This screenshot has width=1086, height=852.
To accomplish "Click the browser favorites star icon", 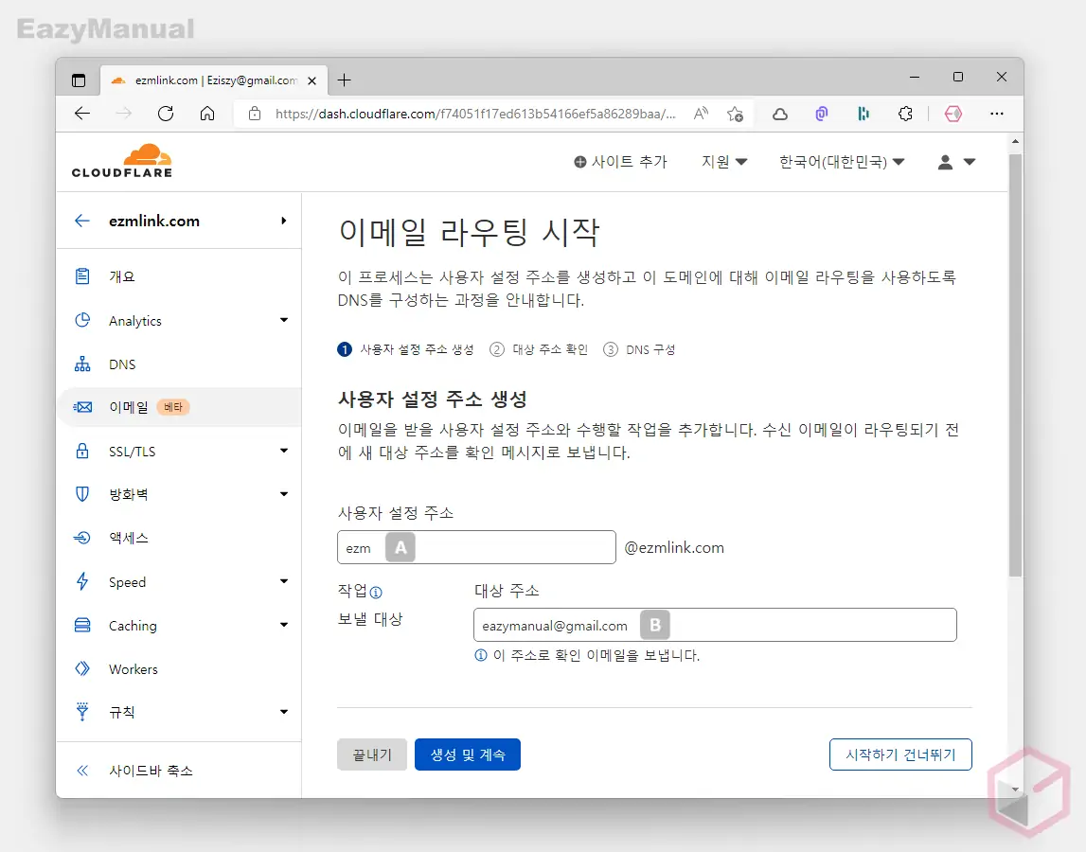I will 735,114.
